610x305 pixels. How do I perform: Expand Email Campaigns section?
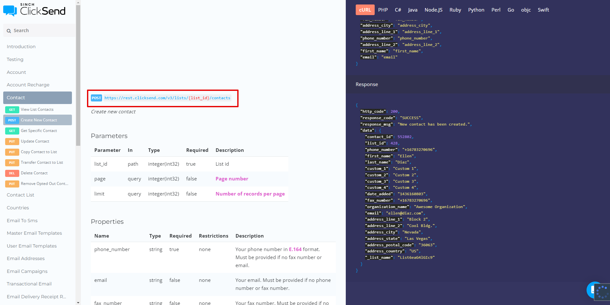click(27, 271)
